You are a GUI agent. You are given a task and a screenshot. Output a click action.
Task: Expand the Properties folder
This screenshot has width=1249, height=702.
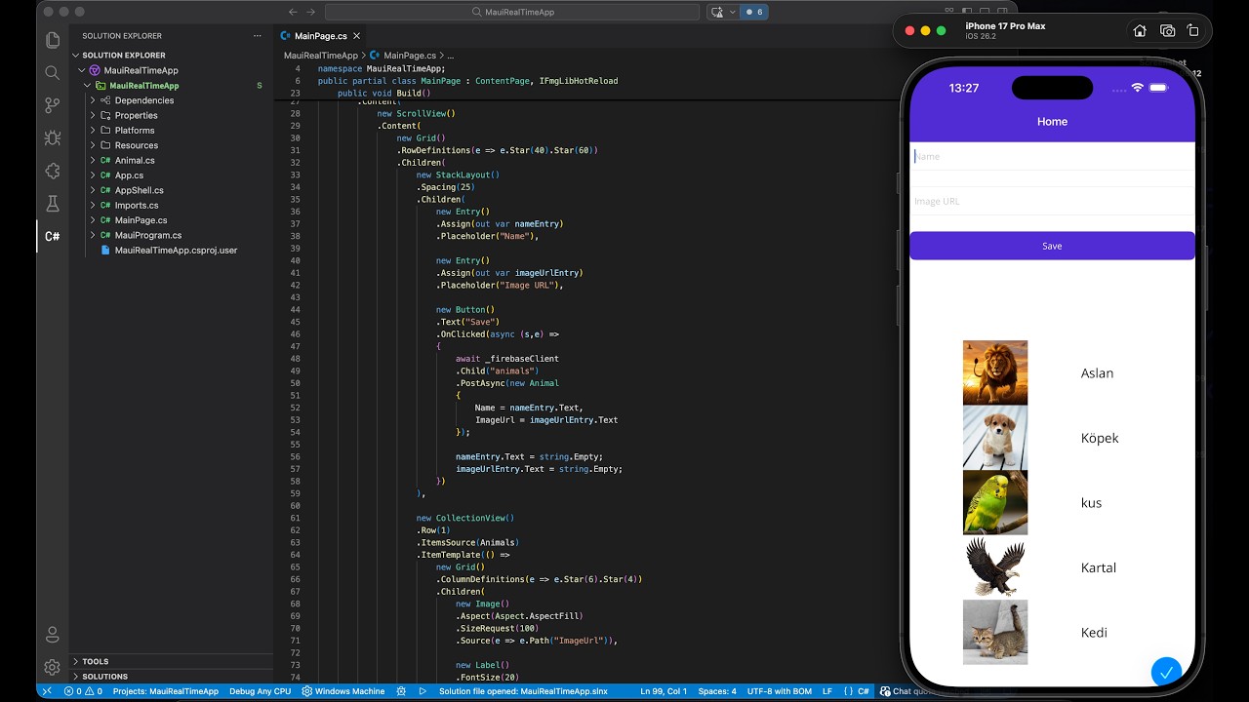[x=93, y=115]
